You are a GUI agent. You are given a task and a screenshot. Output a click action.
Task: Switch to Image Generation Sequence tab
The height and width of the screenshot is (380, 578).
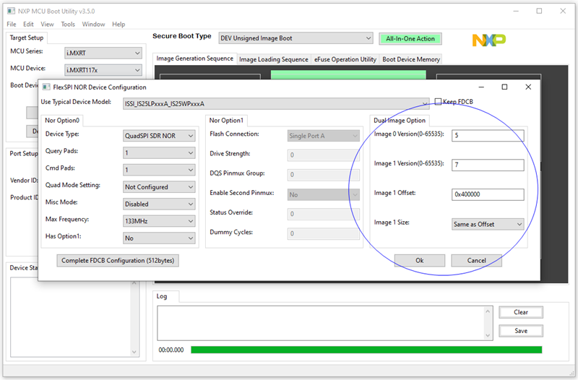[x=194, y=59]
